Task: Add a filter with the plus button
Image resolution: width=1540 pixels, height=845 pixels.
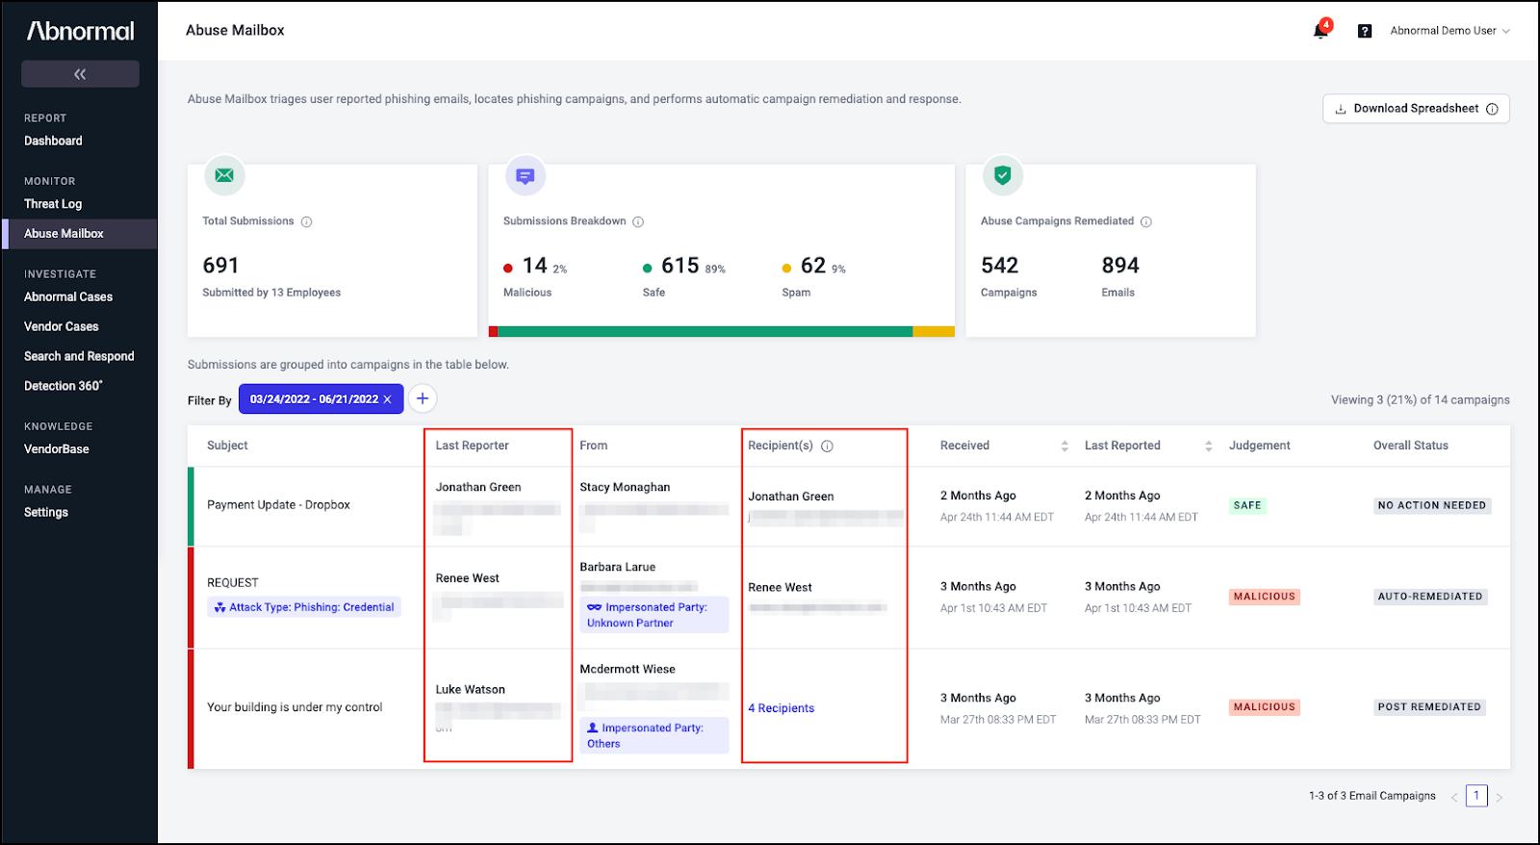Action: click(x=423, y=398)
